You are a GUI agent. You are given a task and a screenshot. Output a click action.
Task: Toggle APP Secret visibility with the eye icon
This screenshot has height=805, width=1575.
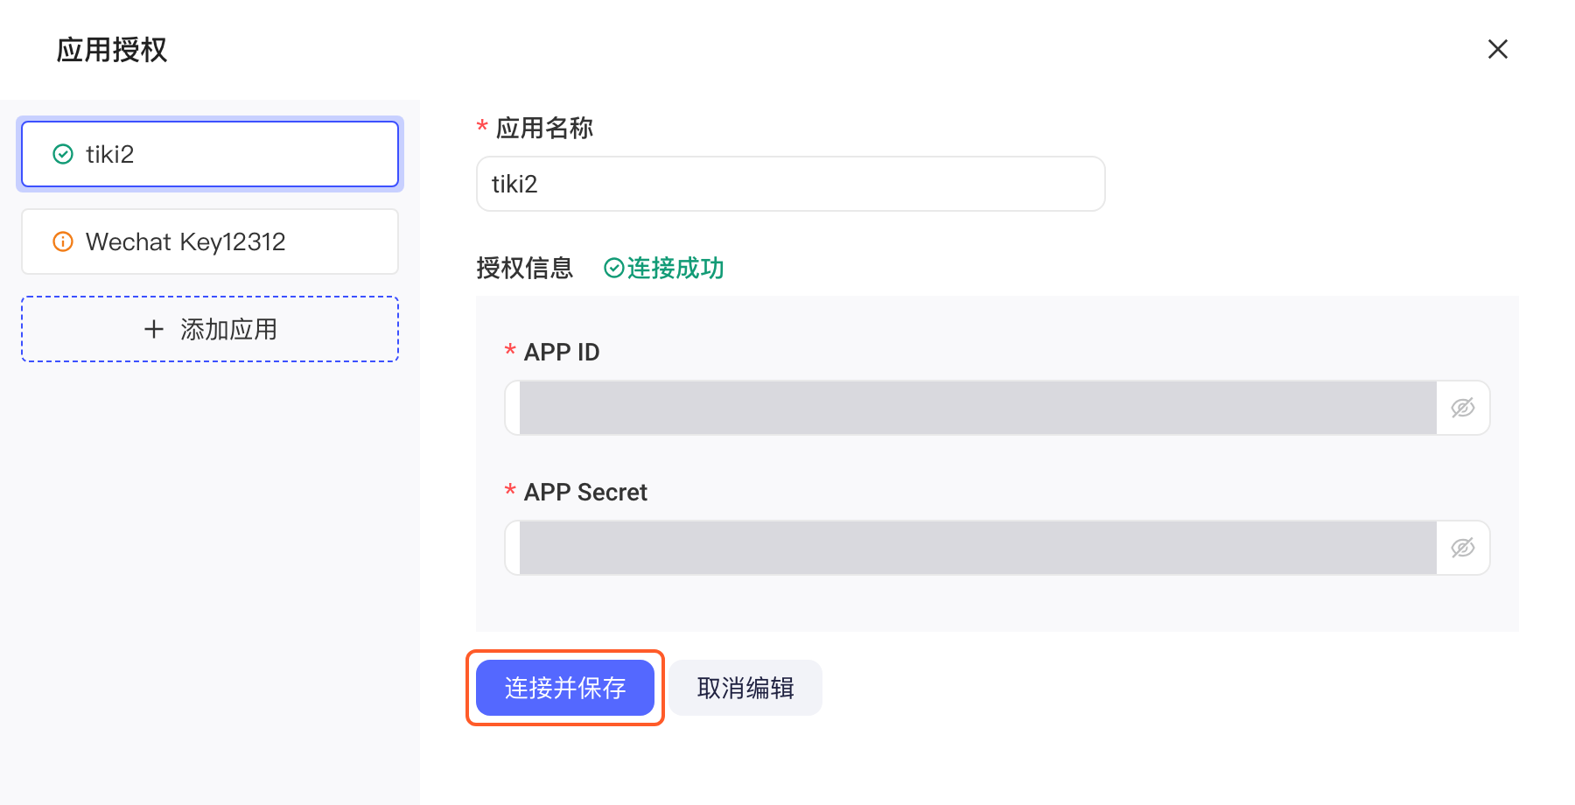[1462, 548]
